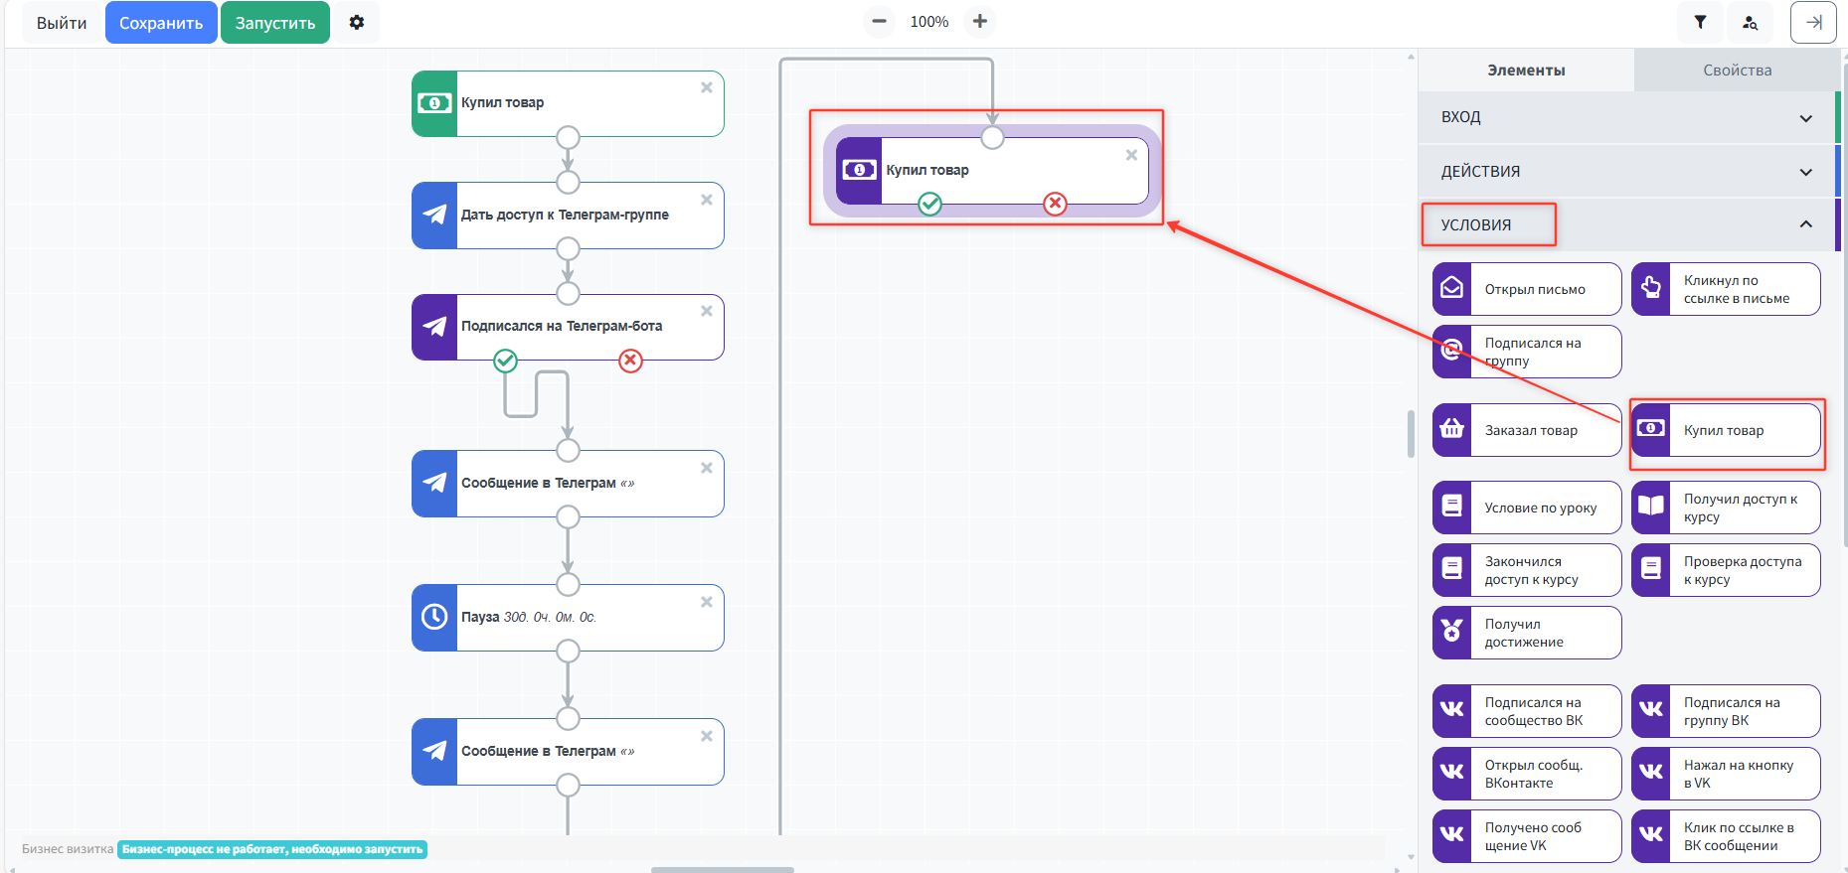This screenshot has width=1848, height=873.
Task: Collapse the right sidebar panel arrow icon
Action: (x=1813, y=22)
